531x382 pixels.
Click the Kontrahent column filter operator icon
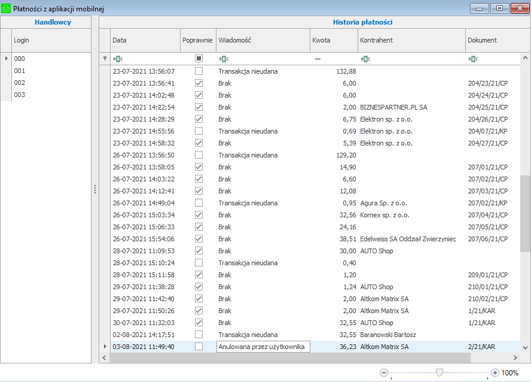[365, 59]
